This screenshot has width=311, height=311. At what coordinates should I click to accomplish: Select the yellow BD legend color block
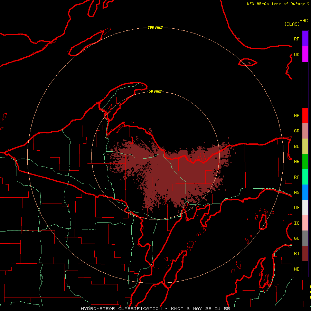pos(305,147)
